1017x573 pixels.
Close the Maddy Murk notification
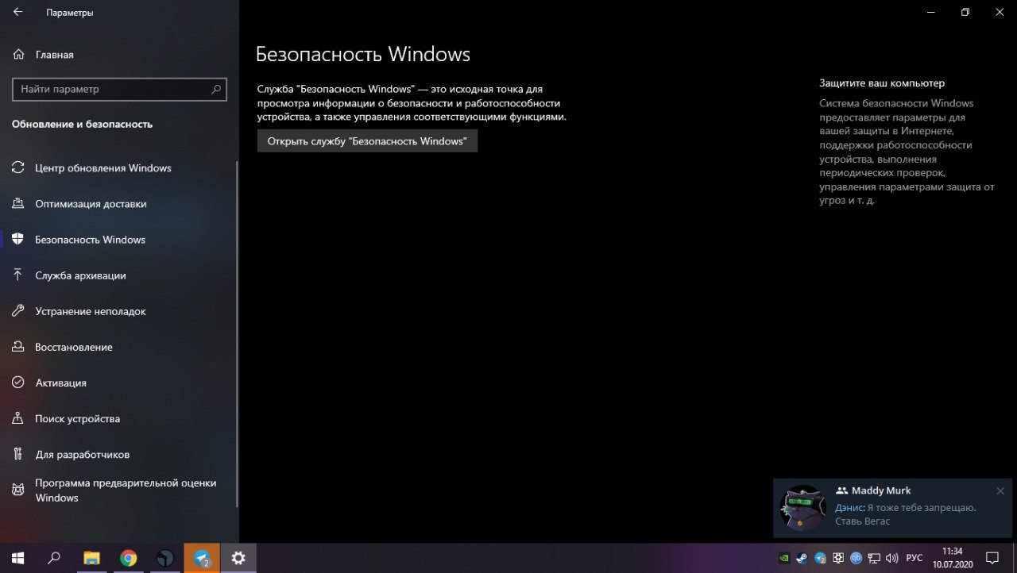point(1000,491)
